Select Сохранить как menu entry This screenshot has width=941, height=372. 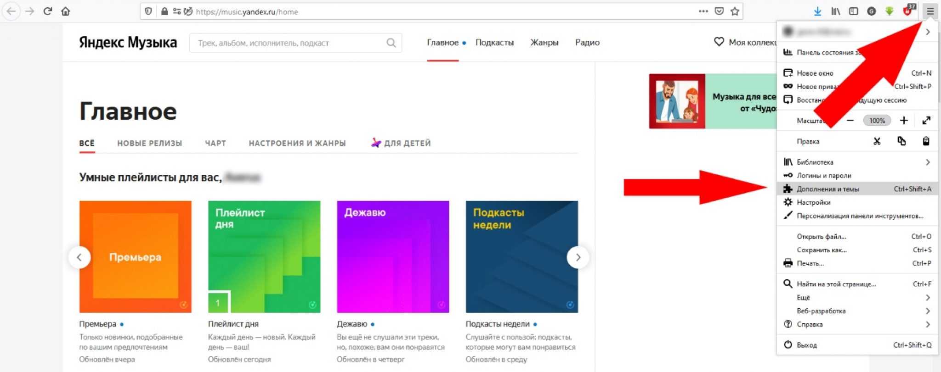[x=858, y=250]
